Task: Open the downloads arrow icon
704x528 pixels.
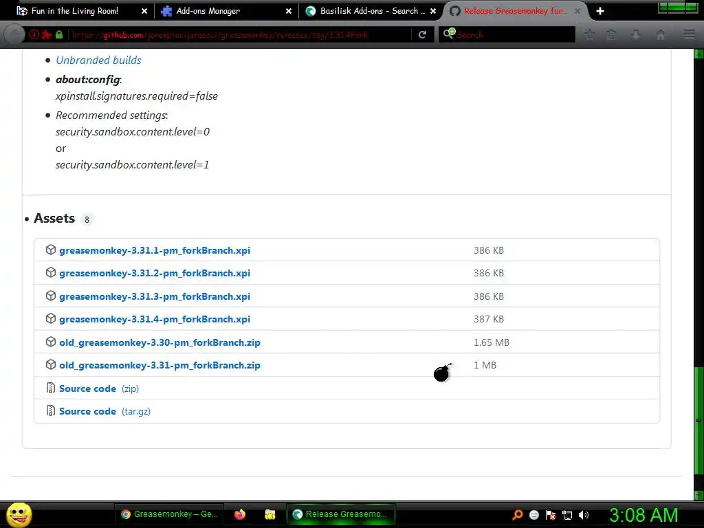Action: 635,34
